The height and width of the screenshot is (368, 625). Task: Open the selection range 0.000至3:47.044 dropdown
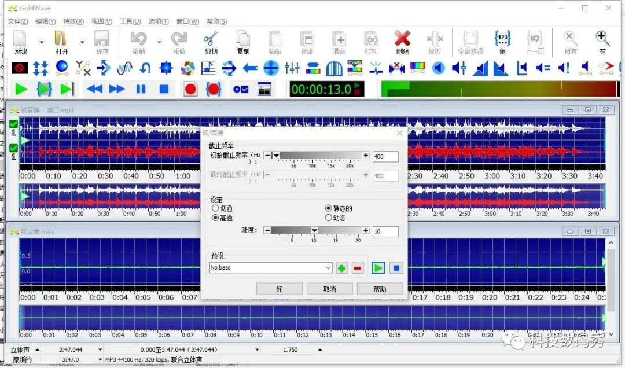pos(257,349)
